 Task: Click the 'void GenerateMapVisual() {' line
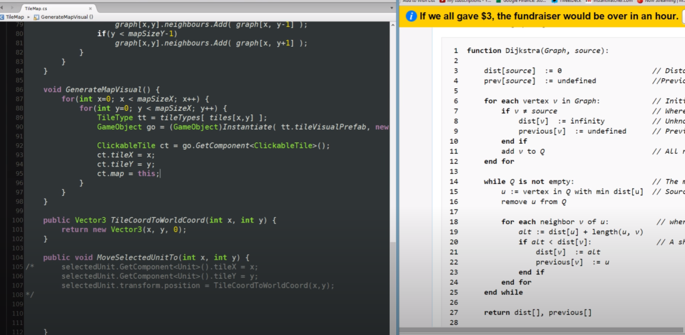(x=102, y=90)
